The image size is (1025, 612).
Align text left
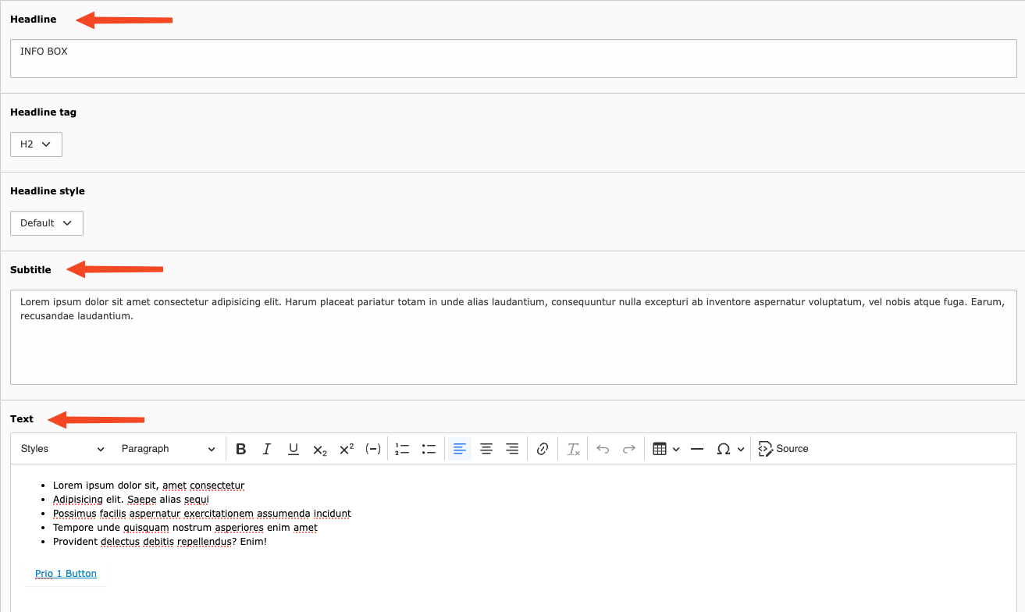tap(460, 449)
